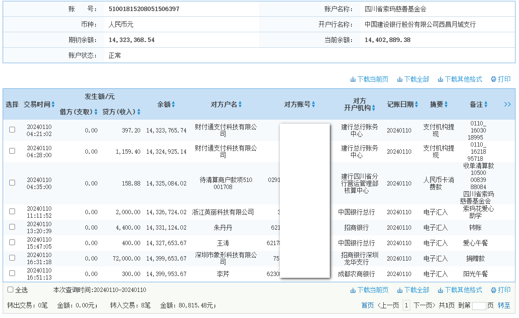Click bottom 下载当前页 link
This screenshot has height=318, width=519.
click(x=370, y=290)
